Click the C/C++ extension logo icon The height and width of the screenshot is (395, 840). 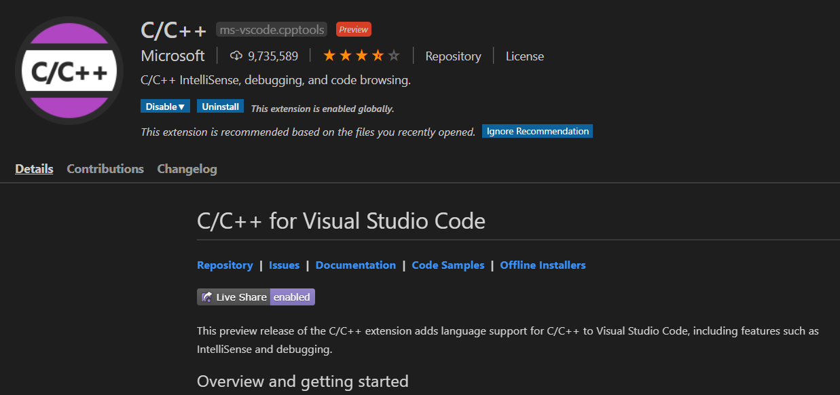coord(69,71)
